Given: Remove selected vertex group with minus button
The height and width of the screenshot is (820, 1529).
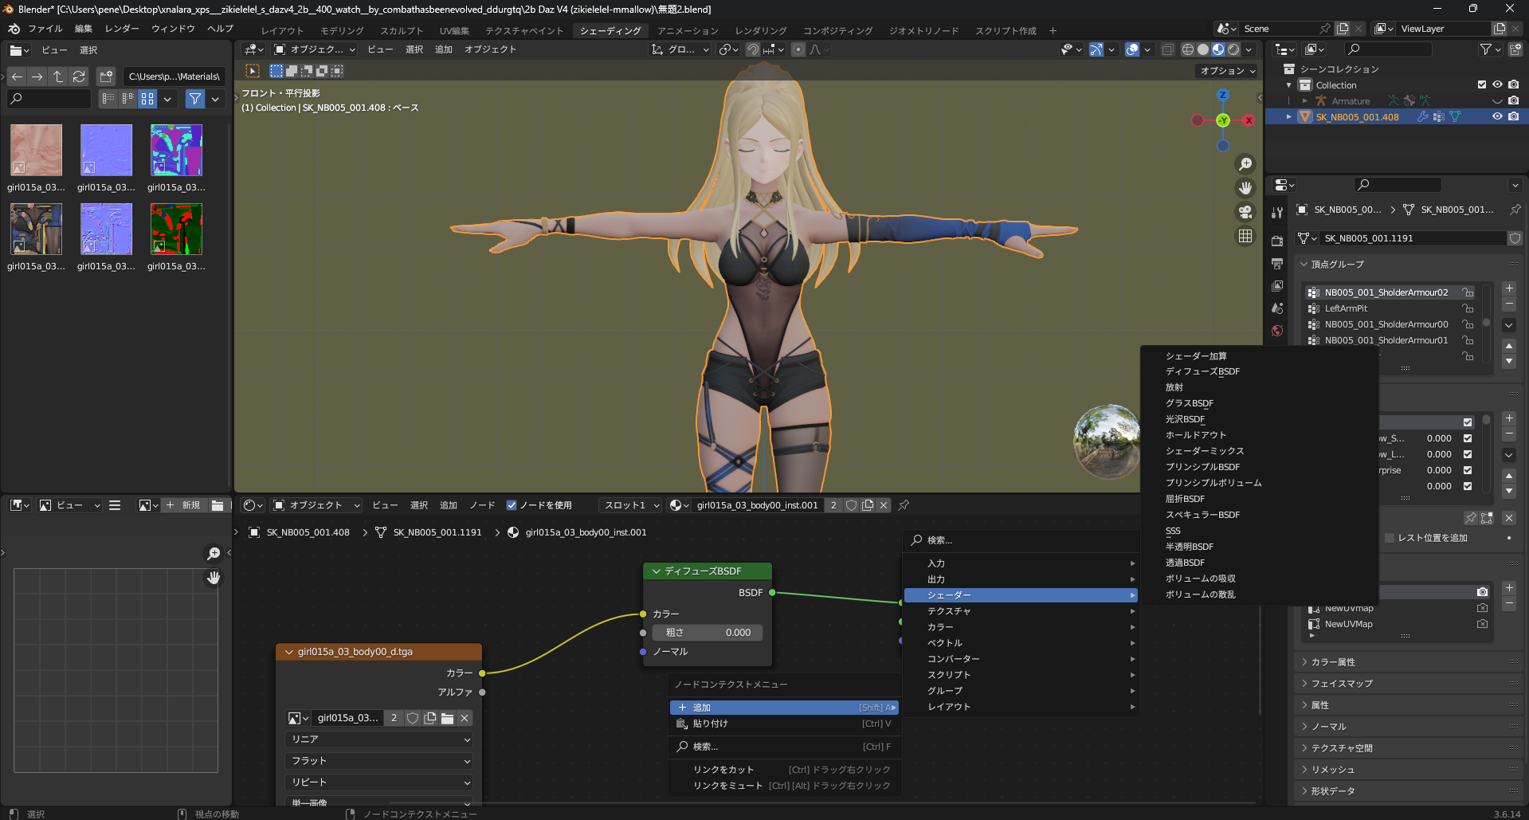Looking at the screenshot, I should pos(1509,304).
